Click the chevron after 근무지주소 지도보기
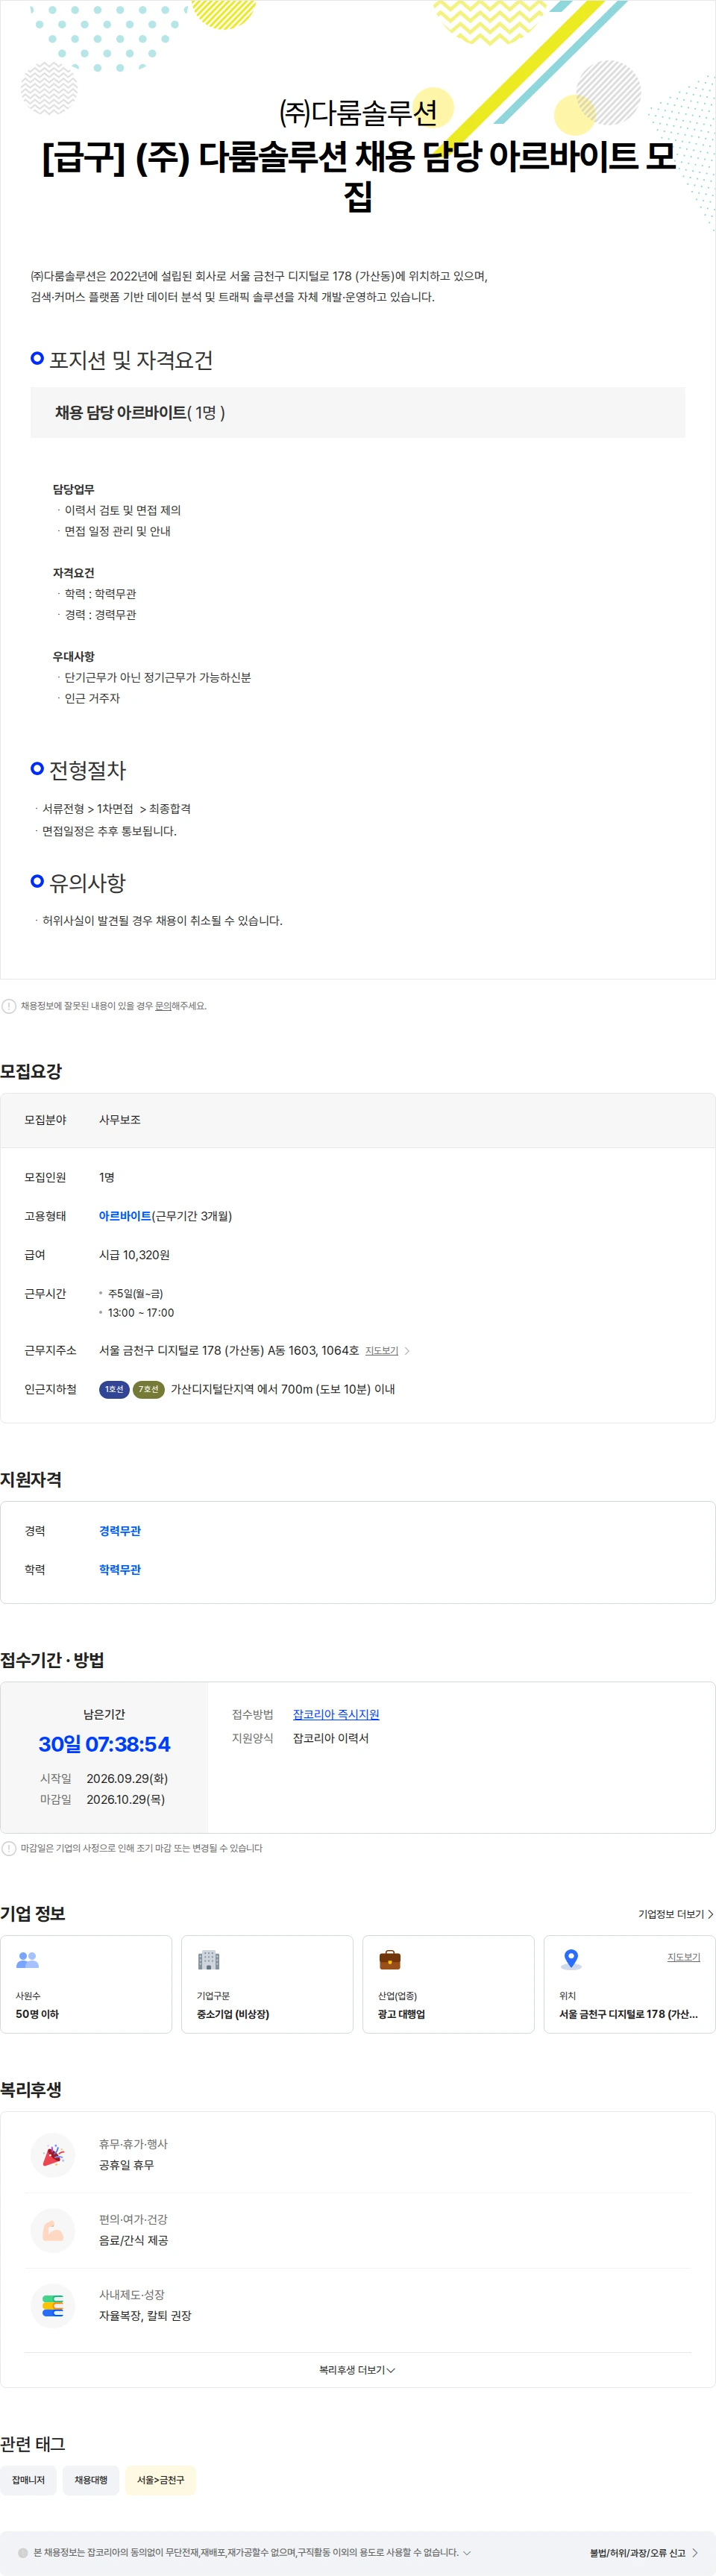The width and height of the screenshot is (716, 2576). (407, 1351)
